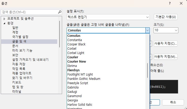Open the font size dropdown
The height and width of the screenshot is (109, 187).
166,30
